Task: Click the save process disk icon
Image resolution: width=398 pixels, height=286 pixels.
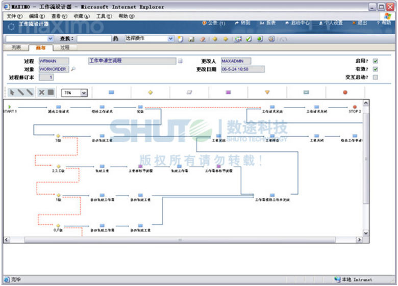Action: tap(191, 39)
